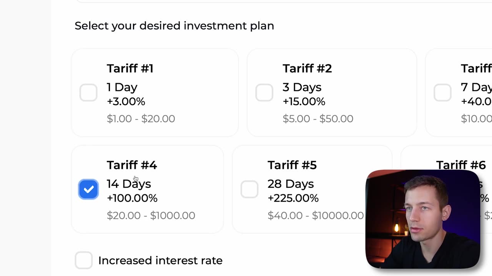Viewport: 492px width, 276px height.
Task: Click the $1.00 - $20.00 range text
Action: click(141, 119)
